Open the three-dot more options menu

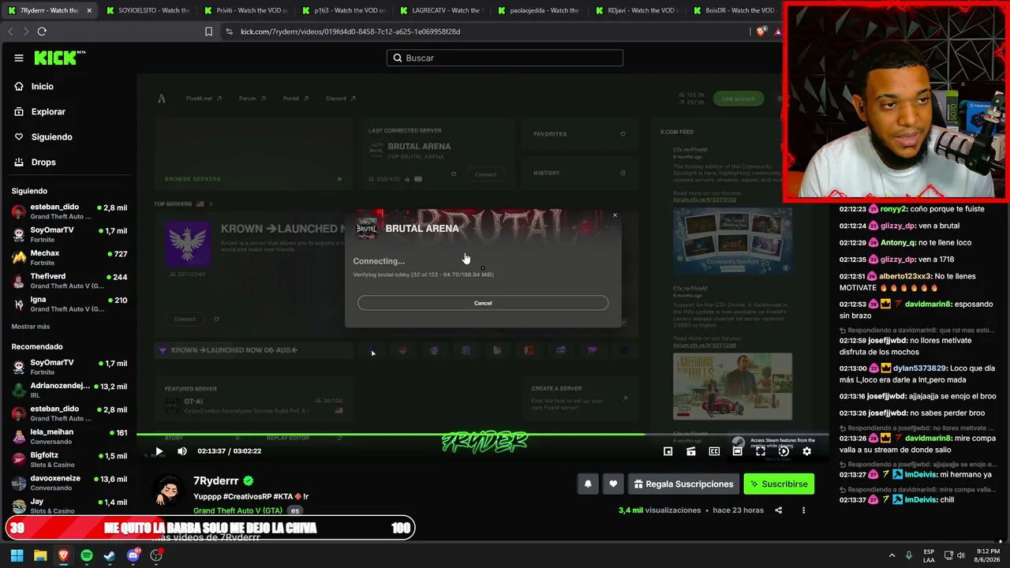pos(804,510)
